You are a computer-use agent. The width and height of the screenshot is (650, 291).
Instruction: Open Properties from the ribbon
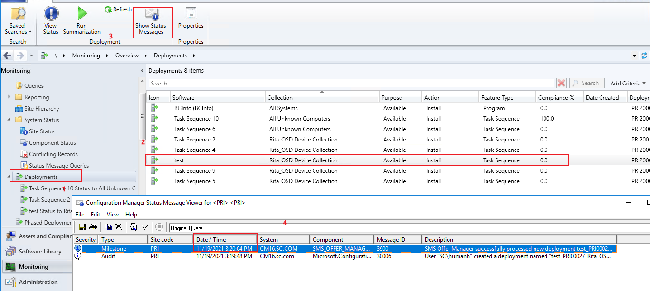pos(191,19)
